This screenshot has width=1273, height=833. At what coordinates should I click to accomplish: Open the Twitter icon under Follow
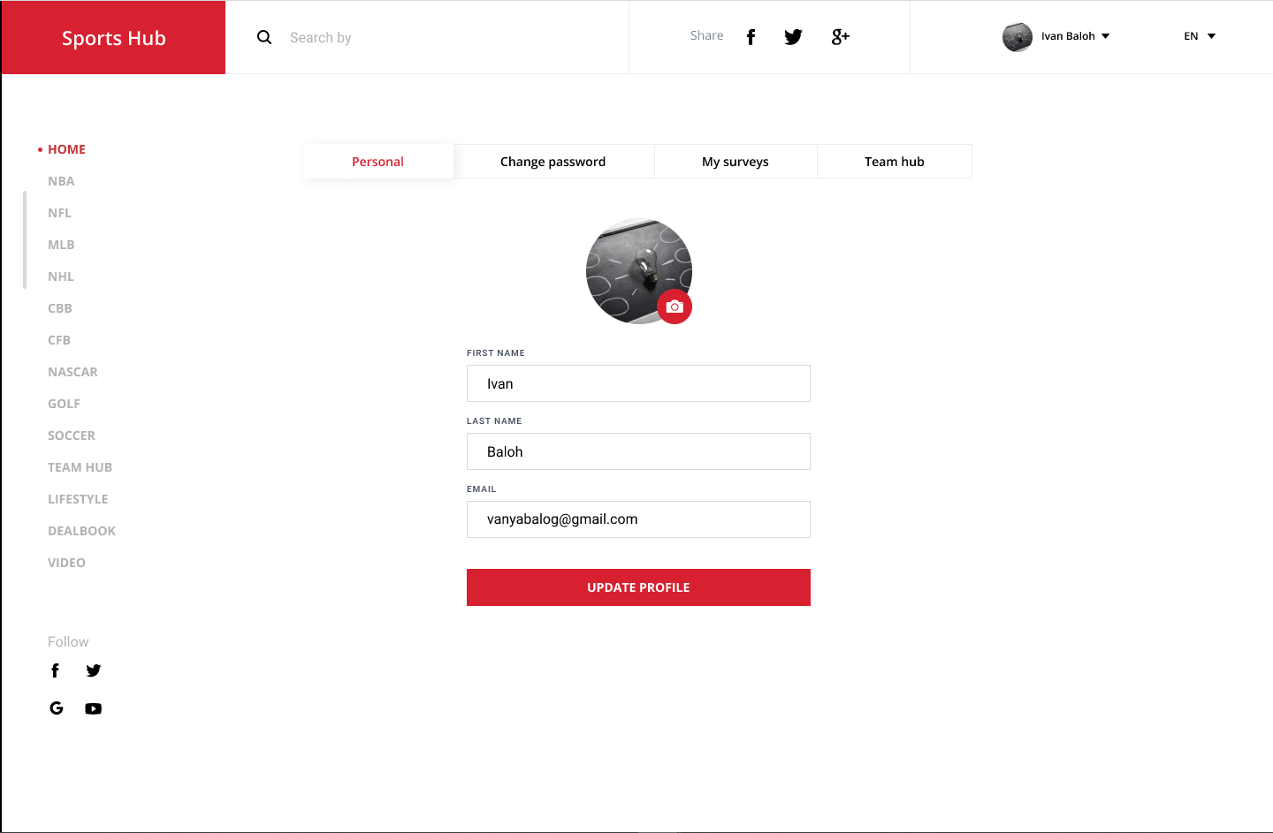[94, 670]
